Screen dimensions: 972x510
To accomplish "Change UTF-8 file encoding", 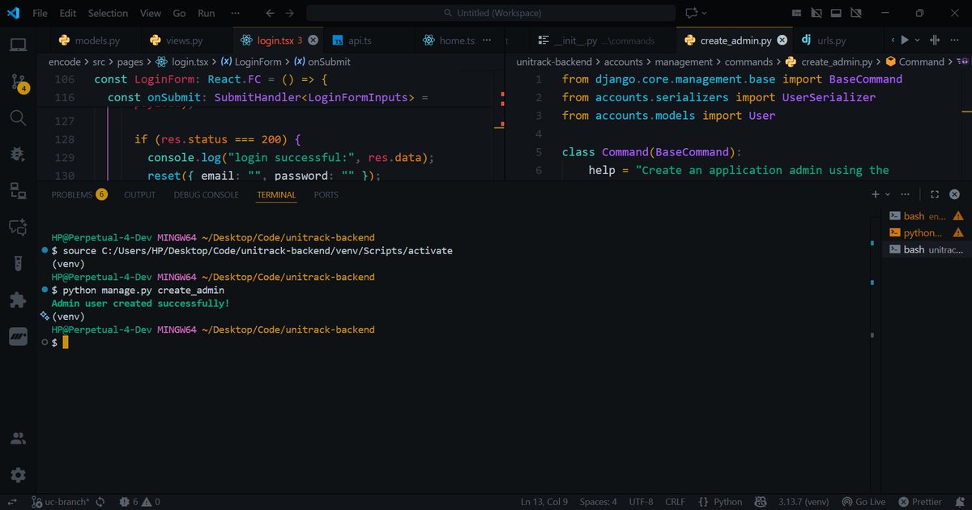I will click(640, 502).
